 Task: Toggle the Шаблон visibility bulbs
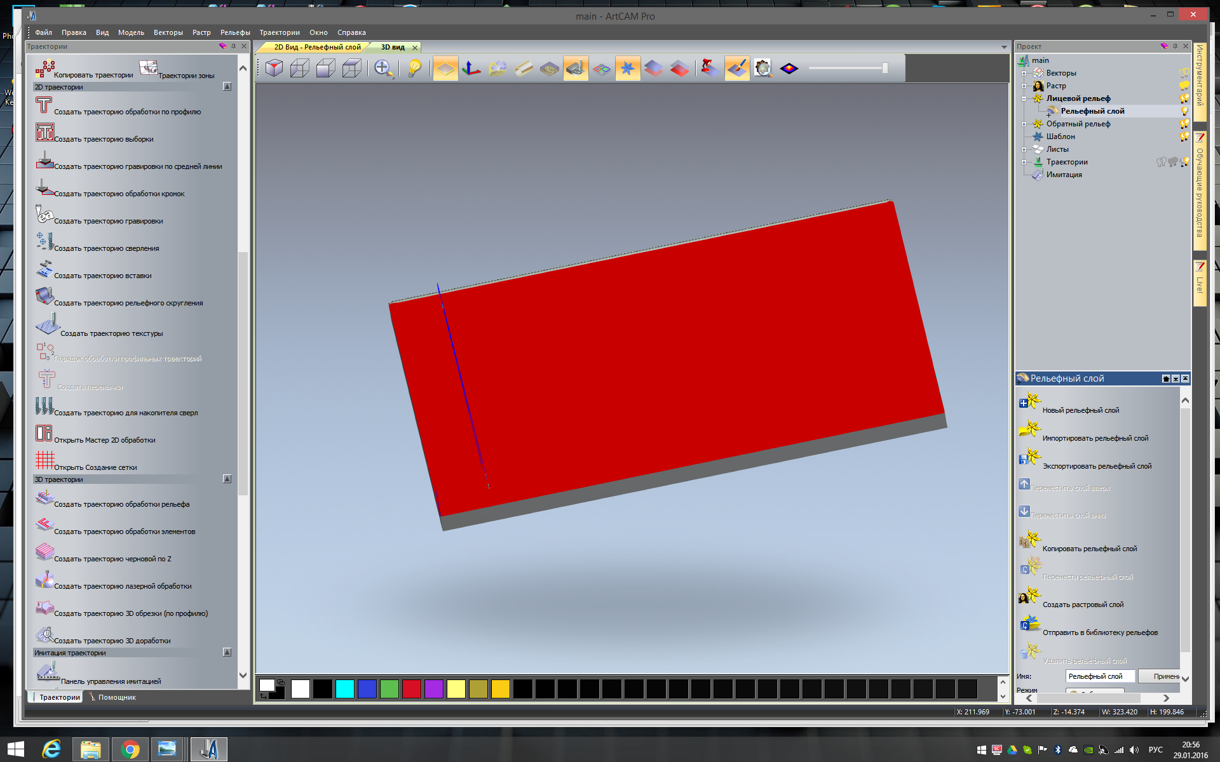tap(1184, 137)
